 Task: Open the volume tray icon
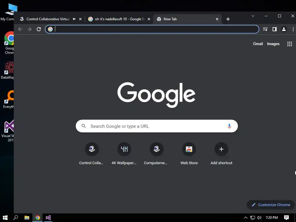tap(260, 218)
